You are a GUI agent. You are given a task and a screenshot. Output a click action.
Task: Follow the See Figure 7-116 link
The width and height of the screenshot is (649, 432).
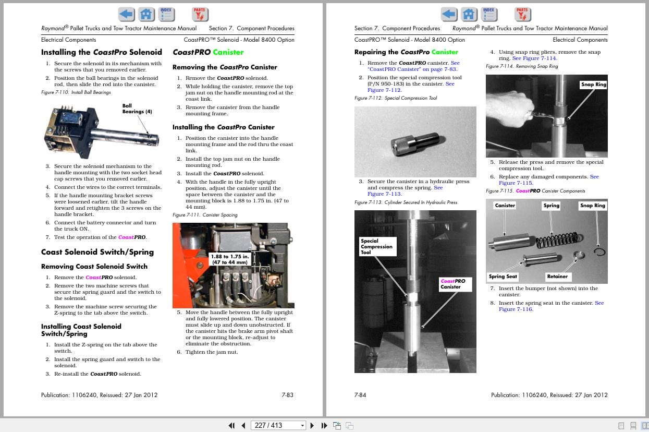click(516, 309)
